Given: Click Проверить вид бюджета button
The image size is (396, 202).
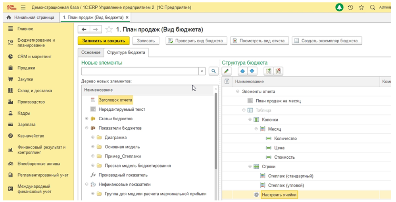Looking at the screenshot, I should (196, 40).
